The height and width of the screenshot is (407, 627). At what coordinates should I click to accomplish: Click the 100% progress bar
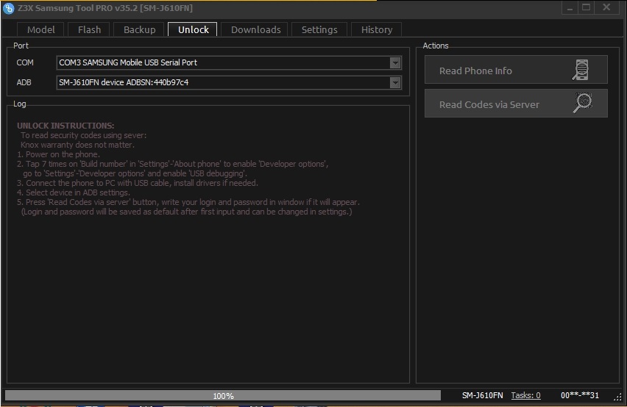click(x=223, y=395)
